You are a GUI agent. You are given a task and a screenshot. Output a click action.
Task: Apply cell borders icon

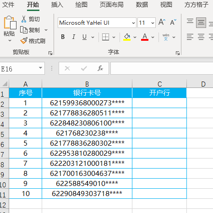pos(105,37)
